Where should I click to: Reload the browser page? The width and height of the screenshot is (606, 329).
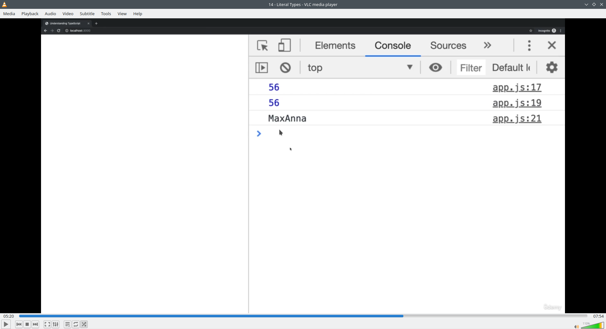pos(59,31)
